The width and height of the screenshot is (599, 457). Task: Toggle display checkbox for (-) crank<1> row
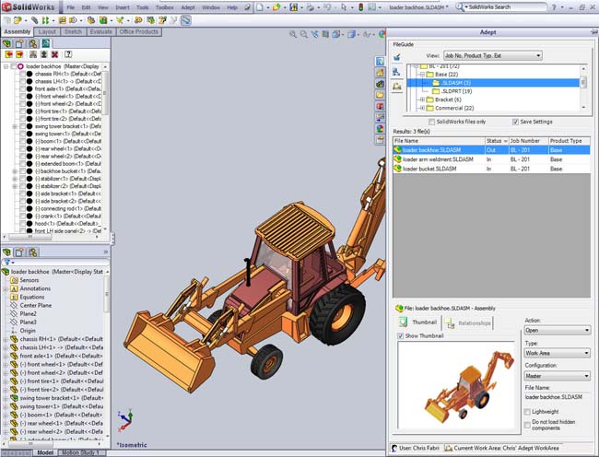pyautogui.click(x=22, y=217)
